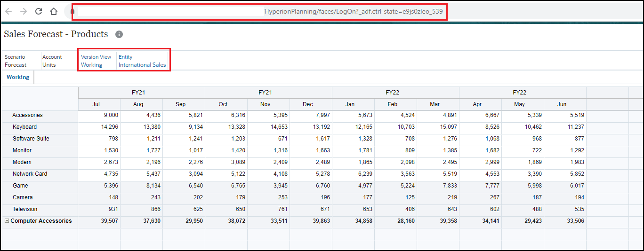This screenshot has width=644, height=251.
Task: Open the Working version view link
Action: pyautogui.click(x=91, y=65)
